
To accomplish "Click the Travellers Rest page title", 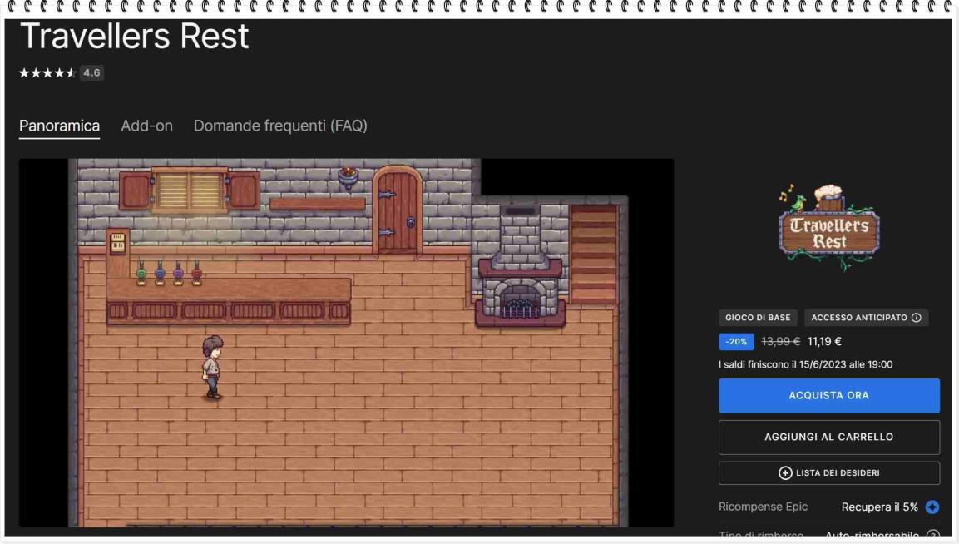I will click(134, 37).
